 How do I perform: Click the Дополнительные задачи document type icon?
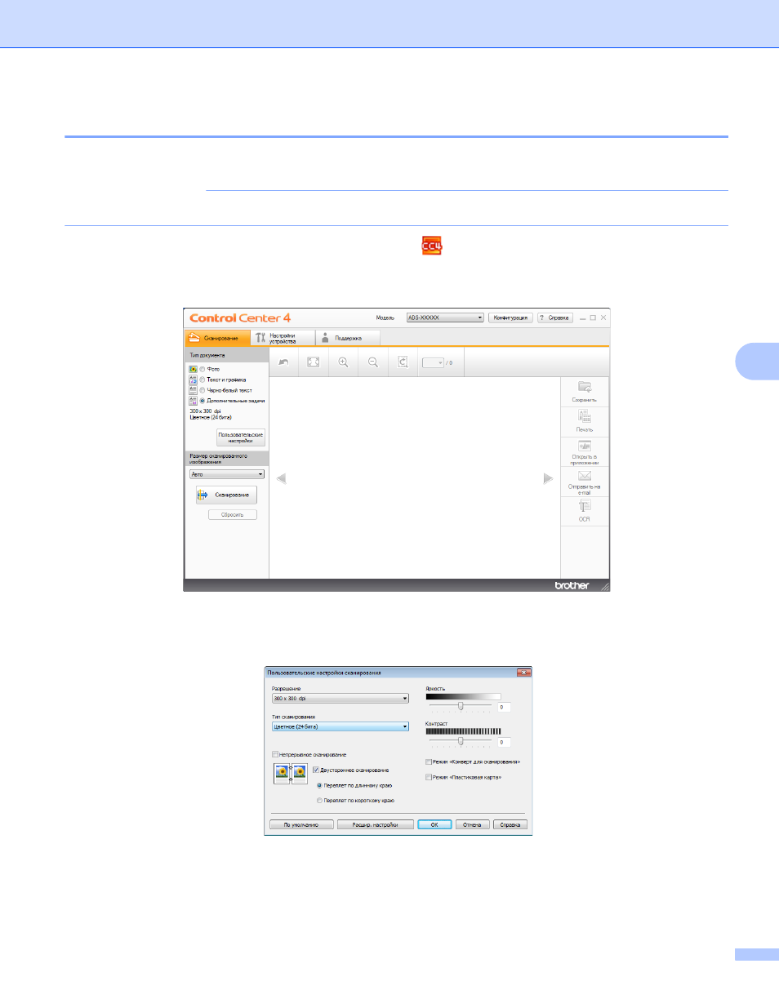pos(193,401)
